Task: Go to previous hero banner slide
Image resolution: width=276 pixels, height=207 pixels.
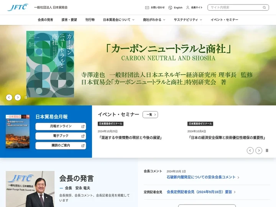Action: coord(9,97)
